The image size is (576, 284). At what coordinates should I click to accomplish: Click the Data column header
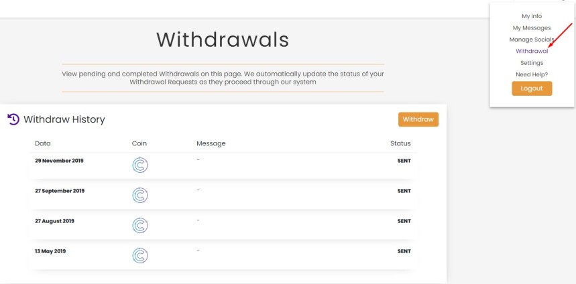pyautogui.click(x=43, y=143)
